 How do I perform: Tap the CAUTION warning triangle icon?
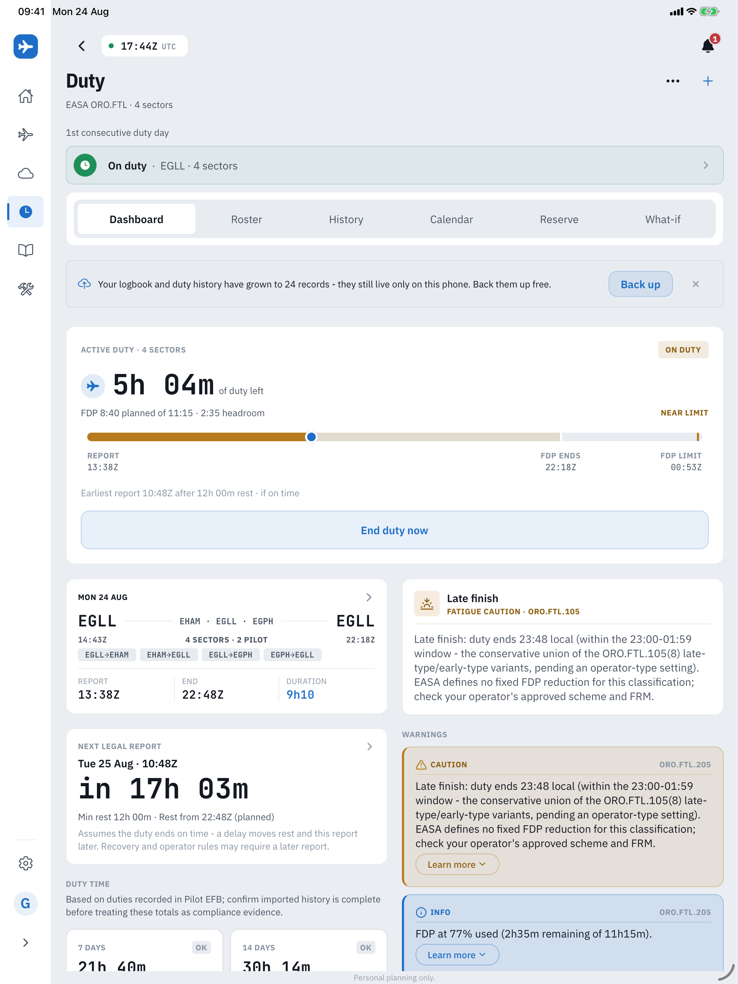(421, 765)
